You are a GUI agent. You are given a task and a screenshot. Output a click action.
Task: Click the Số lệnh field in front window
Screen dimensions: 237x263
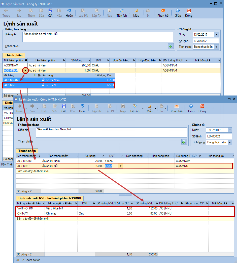click(219, 136)
